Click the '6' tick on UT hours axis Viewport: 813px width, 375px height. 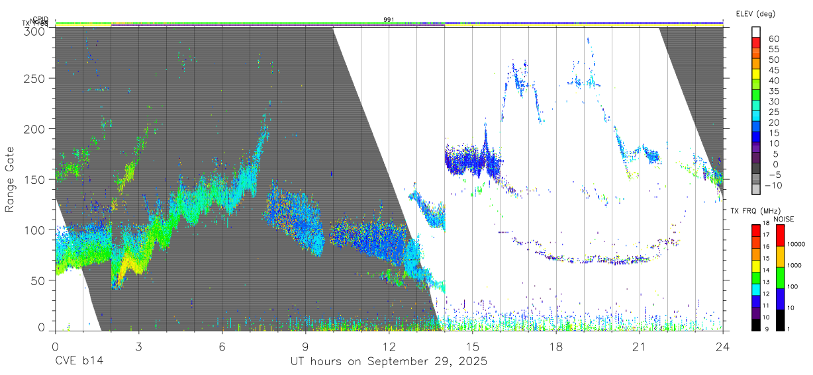pos(222,347)
